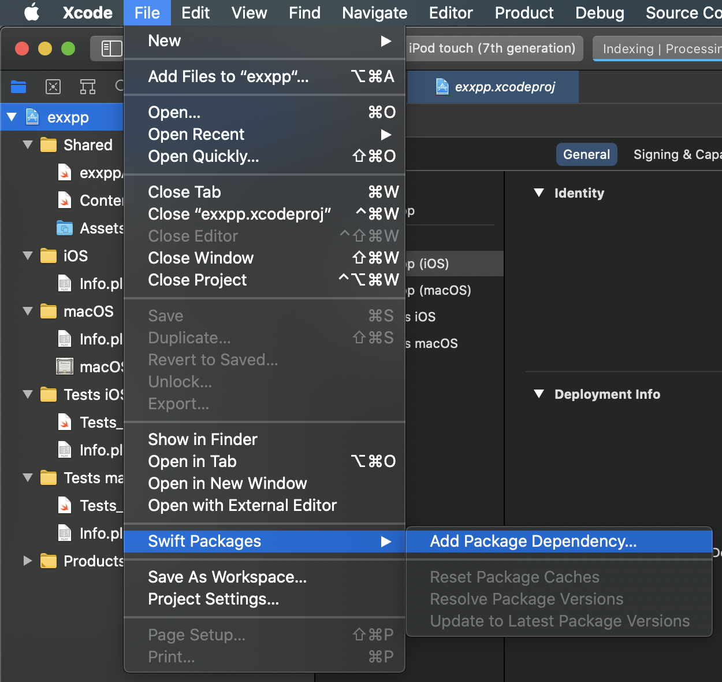Open the Find menu
Screen dimensions: 722x682
click(x=304, y=13)
